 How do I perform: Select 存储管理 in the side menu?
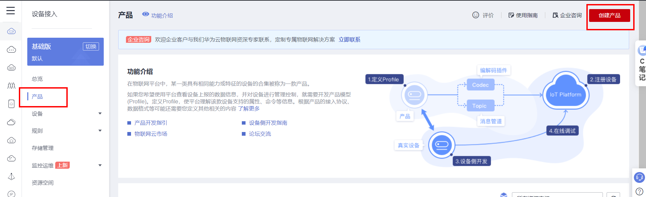(43, 148)
